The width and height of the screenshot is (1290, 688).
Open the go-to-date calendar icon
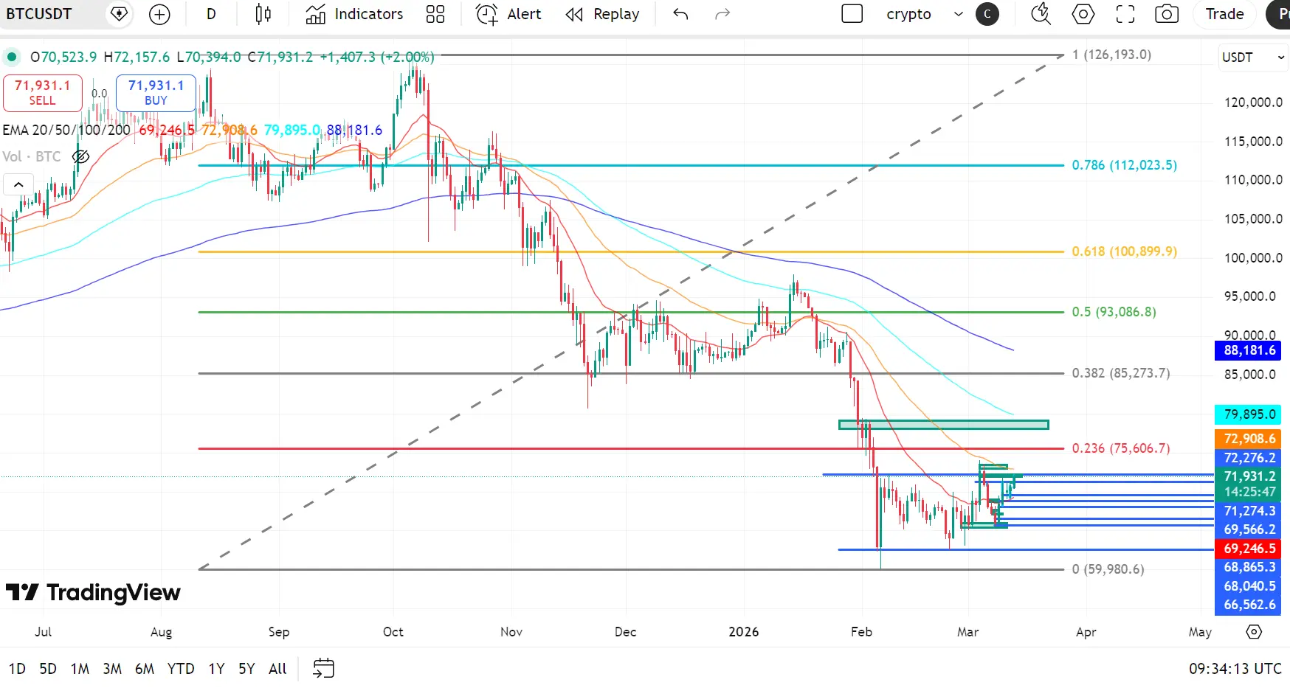click(x=324, y=669)
